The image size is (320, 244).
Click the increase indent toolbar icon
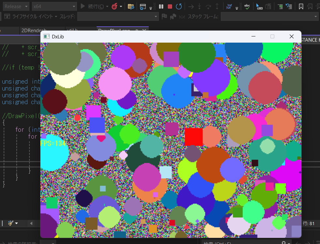click(x=280, y=6)
